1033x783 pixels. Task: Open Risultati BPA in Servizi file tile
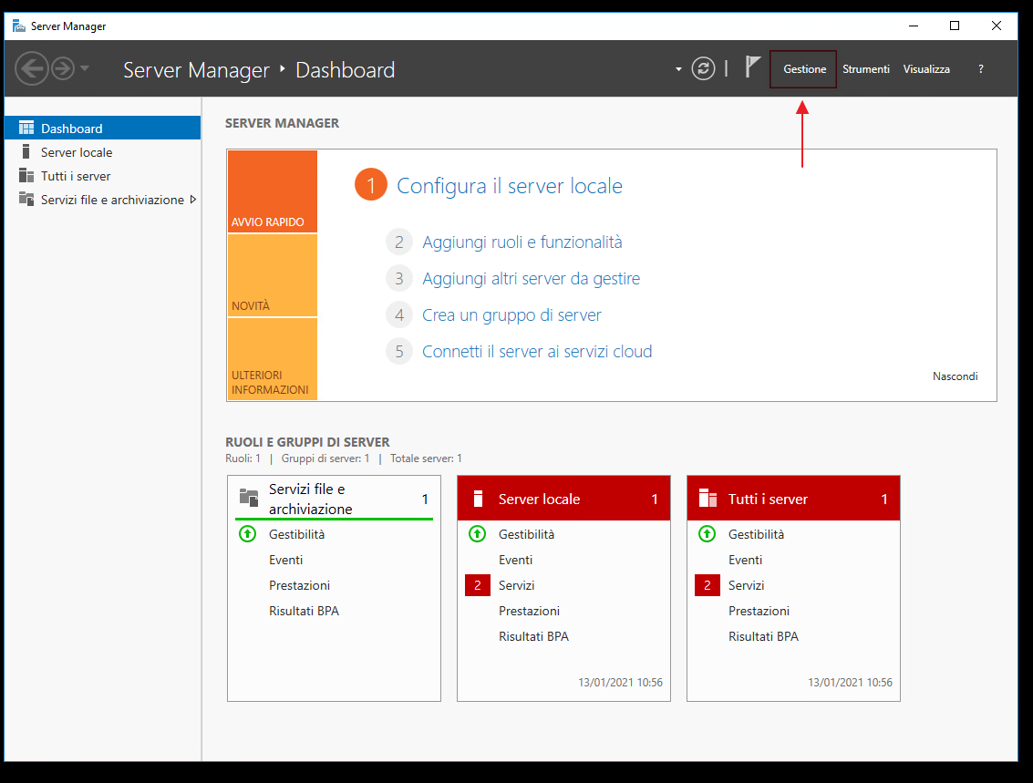click(304, 611)
